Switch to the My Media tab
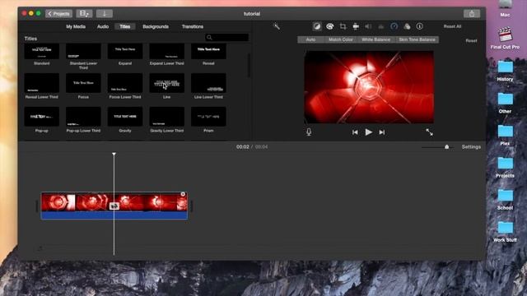Image resolution: width=527 pixels, height=296 pixels. click(76, 26)
